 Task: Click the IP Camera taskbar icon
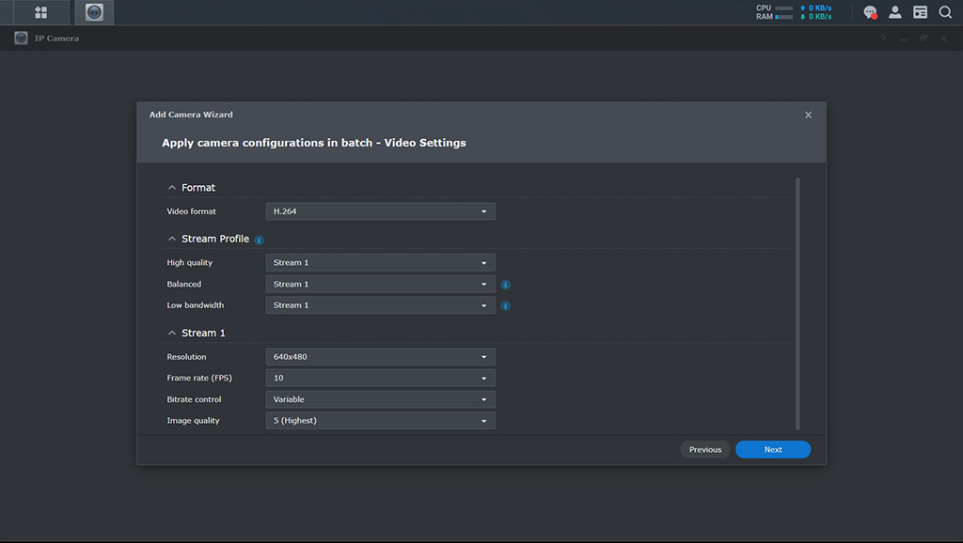coord(94,12)
